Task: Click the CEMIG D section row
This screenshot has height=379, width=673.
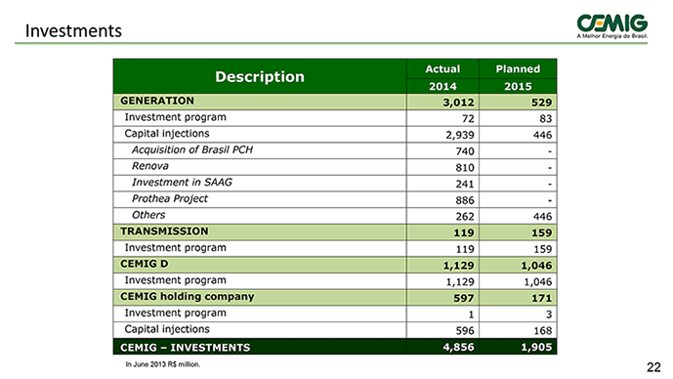Action: click(335, 265)
